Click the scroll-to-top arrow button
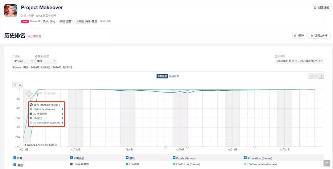This screenshot has width=333, height=169. pyautogui.click(x=327, y=163)
